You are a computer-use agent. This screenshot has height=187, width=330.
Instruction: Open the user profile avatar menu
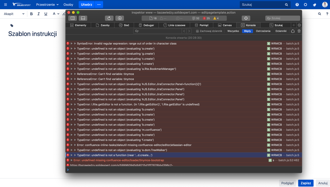(325, 4)
